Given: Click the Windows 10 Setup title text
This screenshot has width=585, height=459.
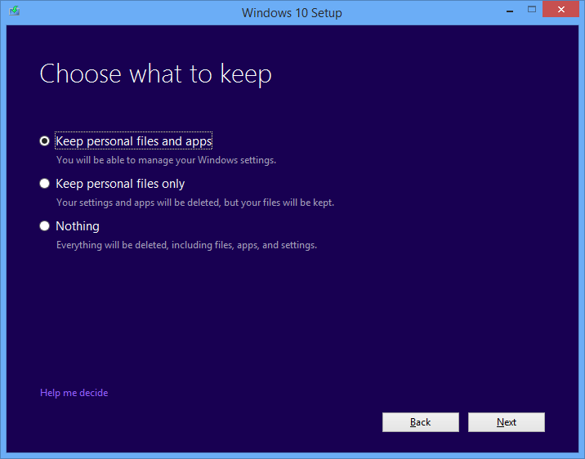Looking at the screenshot, I should pyautogui.click(x=292, y=13).
